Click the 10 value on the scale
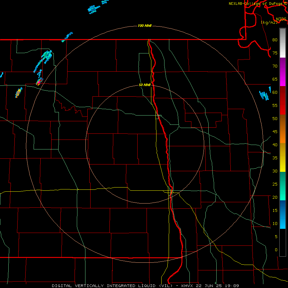This screenshot has width=288, height=288. 275,224
